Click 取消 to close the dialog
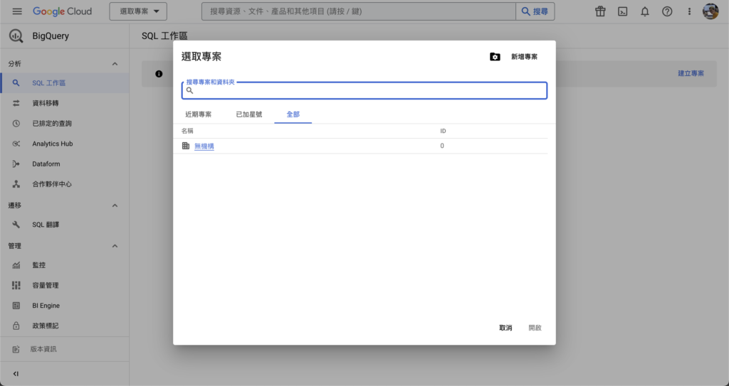 (x=505, y=328)
